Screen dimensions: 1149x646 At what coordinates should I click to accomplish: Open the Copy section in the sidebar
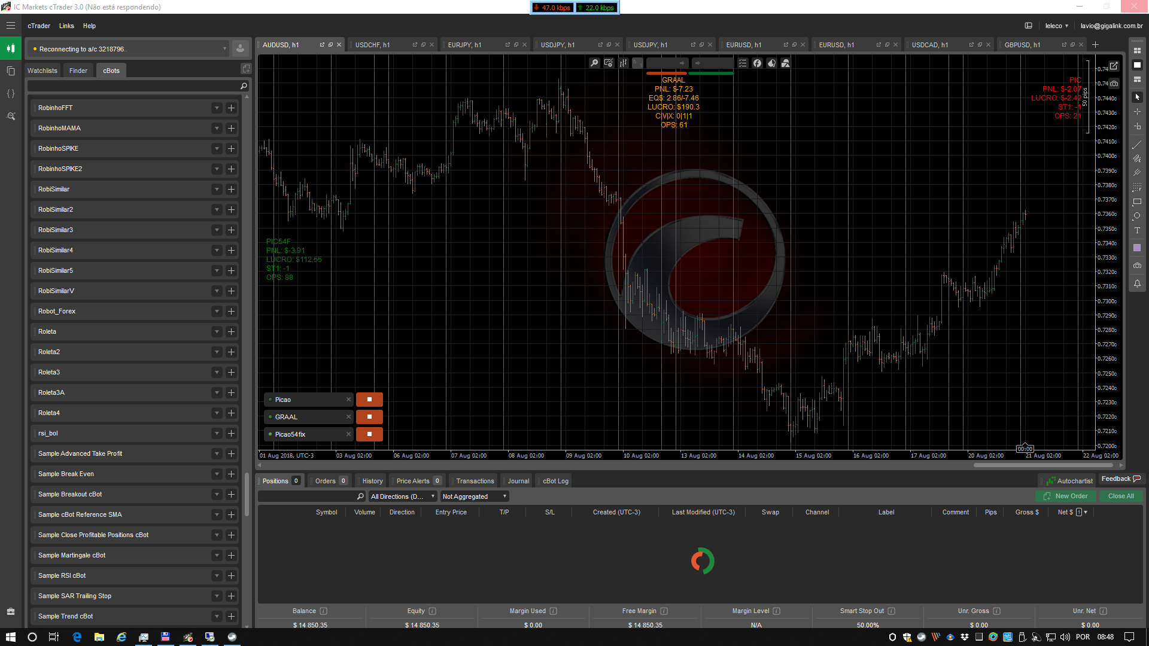tap(11, 71)
